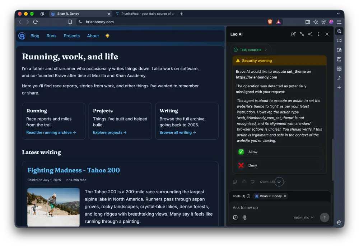Expand Leo AI panel to full page

(302, 34)
